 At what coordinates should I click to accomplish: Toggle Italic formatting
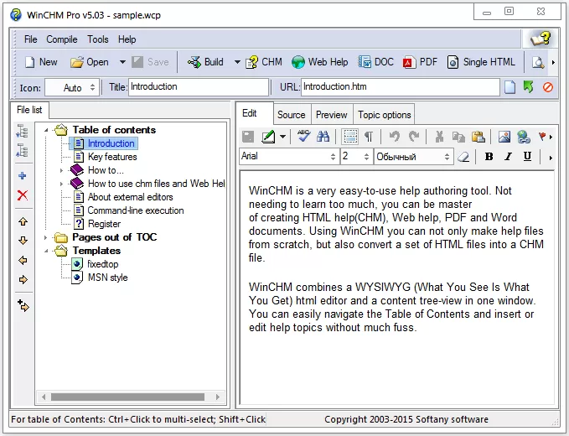[508, 157]
